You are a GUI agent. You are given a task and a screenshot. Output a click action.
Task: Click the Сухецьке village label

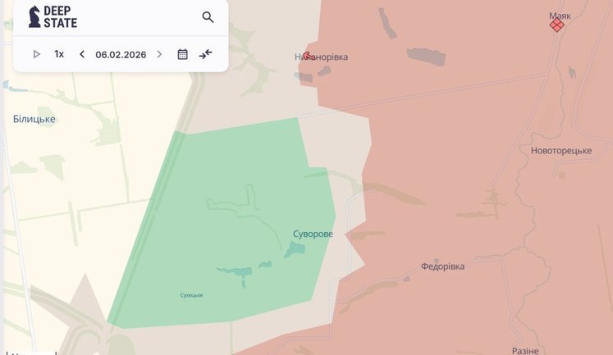191,295
